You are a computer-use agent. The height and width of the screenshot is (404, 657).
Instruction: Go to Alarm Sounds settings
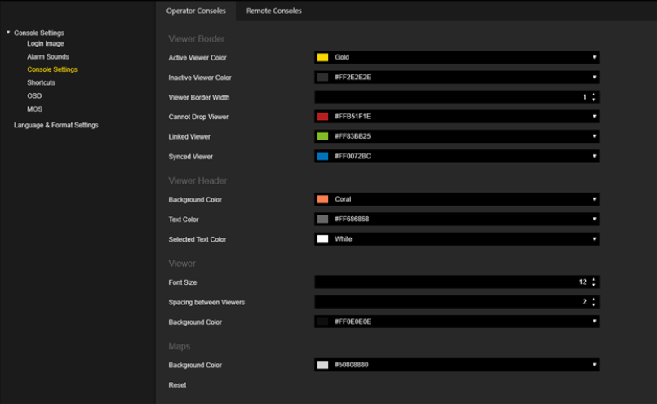click(47, 56)
